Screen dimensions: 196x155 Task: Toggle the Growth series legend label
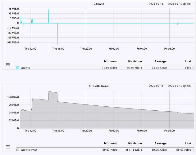[25, 68]
